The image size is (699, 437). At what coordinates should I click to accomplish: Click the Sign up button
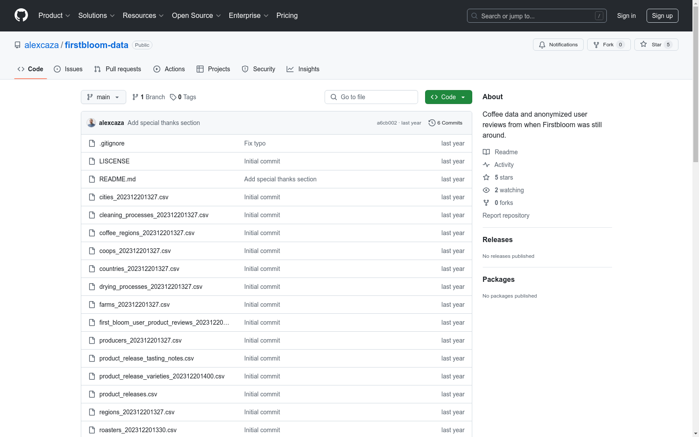pos(662,16)
